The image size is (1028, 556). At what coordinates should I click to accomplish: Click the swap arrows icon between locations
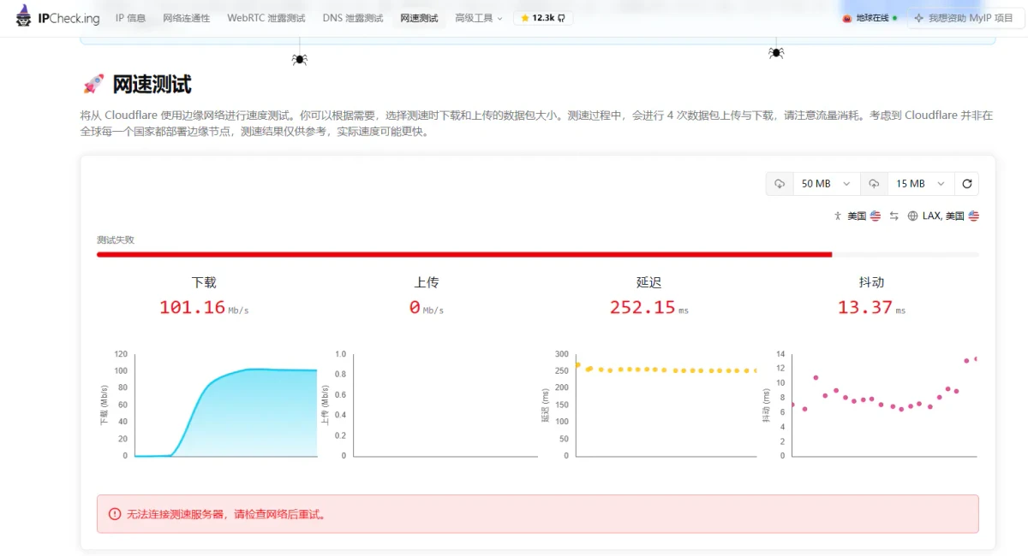coord(894,216)
